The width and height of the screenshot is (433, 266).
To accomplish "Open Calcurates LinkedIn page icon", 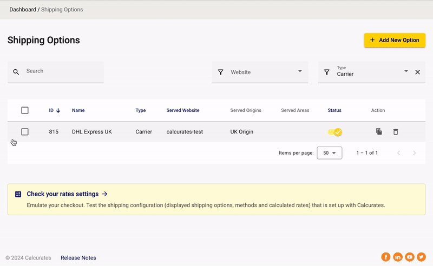I will 398,257.
